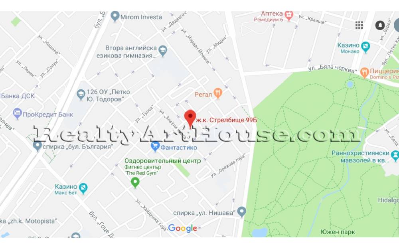Open the Google logo link
Image resolution: width=399 pixels, height=249 pixels.
coord(183,228)
